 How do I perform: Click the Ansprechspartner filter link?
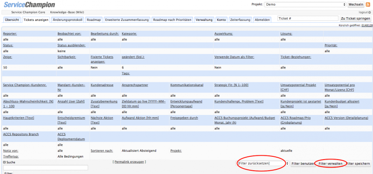point(135,85)
